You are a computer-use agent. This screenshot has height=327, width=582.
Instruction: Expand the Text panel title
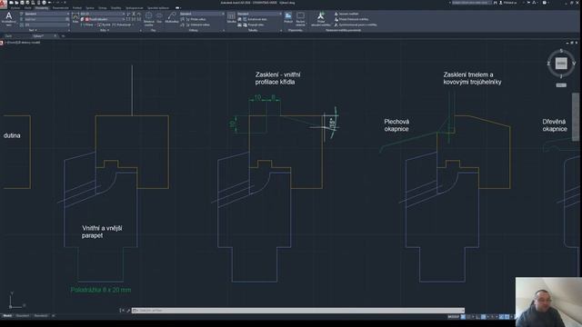click(33, 30)
